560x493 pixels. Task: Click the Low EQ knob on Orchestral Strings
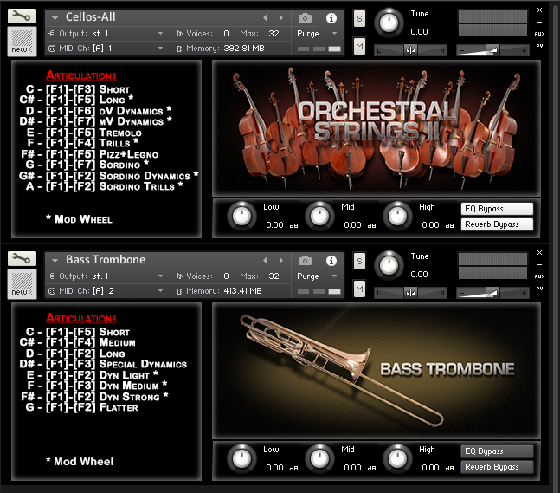pyautogui.click(x=241, y=216)
